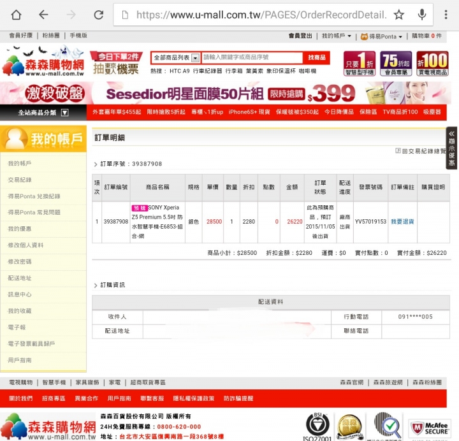The width and height of the screenshot is (459, 441).
Task: Bookmark the page with the star icon
Action: pos(398,15)
